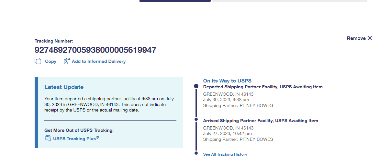Click the X icon beside Remove
The height and width of the screenshot is (165, 391).
click(x=370, y=38)
